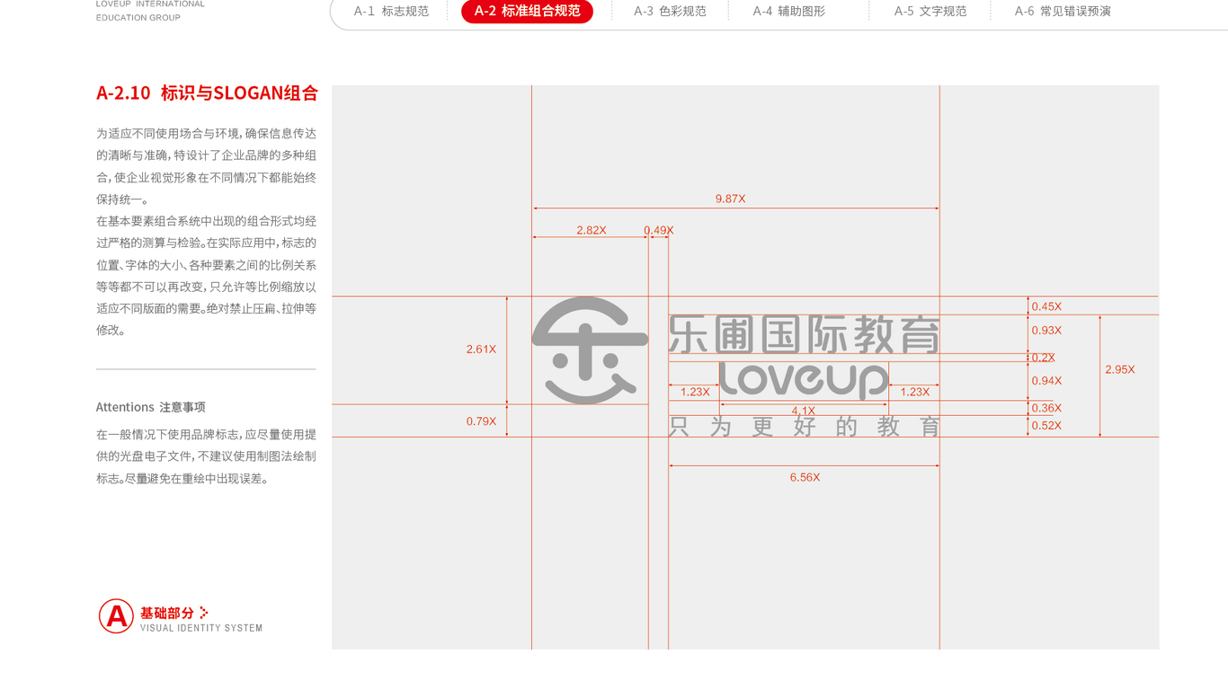Viewport: 1228px width, 690px height.
Task: Click the dotted arrow beside 基础部分
Action: (204, 613)
